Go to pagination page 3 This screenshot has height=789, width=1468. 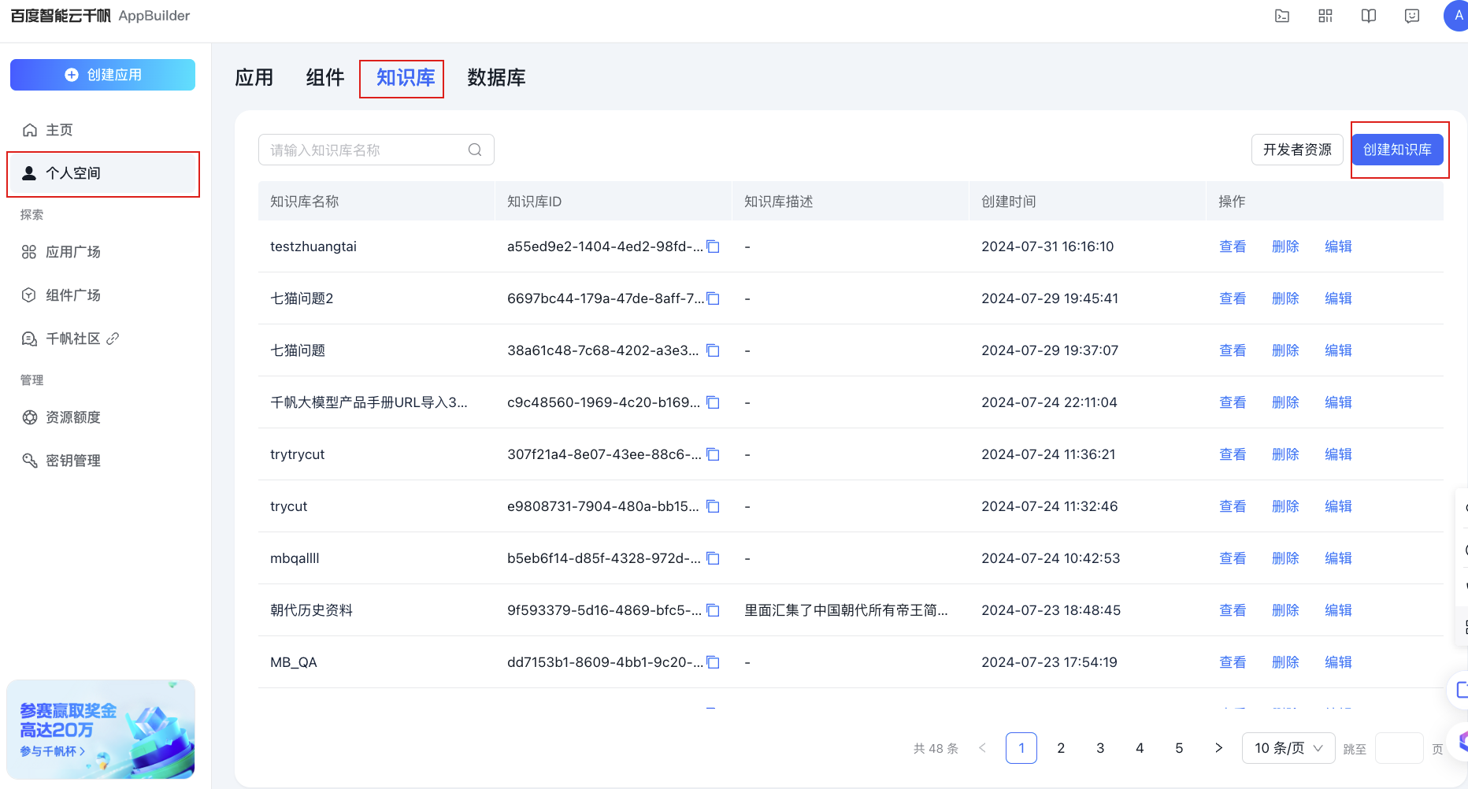click(x=1100, y=748)
